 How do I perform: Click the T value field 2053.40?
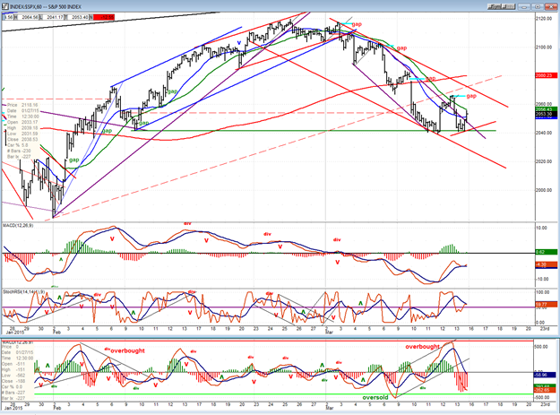click(80, 17)
